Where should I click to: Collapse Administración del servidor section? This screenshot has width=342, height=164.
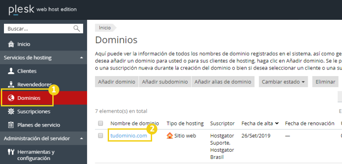pyautogui.click(x=82, y=138)
